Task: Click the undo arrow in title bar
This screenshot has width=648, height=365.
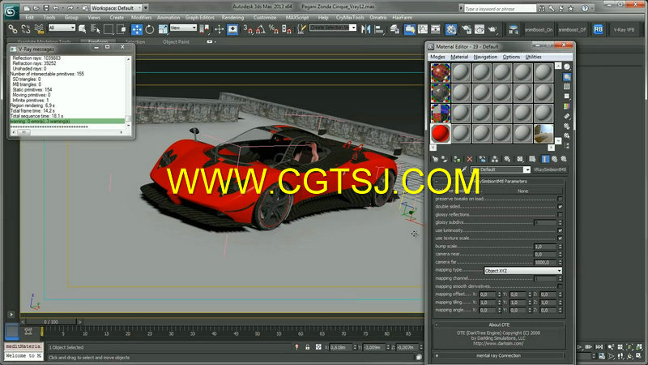Action: click(x=56, y=7)
